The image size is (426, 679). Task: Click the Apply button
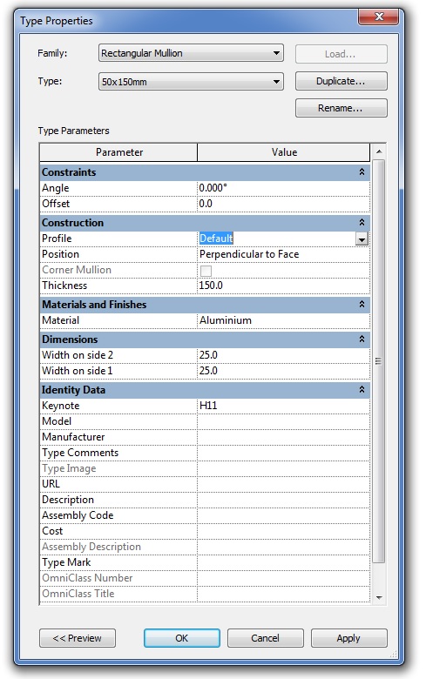pos(348,638)
